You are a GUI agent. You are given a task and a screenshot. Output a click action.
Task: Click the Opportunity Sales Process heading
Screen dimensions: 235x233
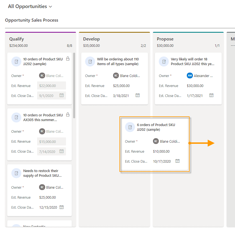32,20
